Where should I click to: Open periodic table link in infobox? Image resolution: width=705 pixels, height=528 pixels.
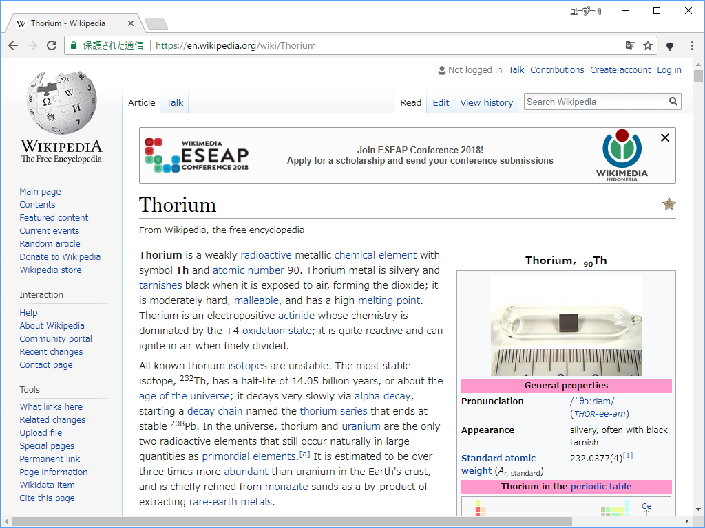(600, 486)
